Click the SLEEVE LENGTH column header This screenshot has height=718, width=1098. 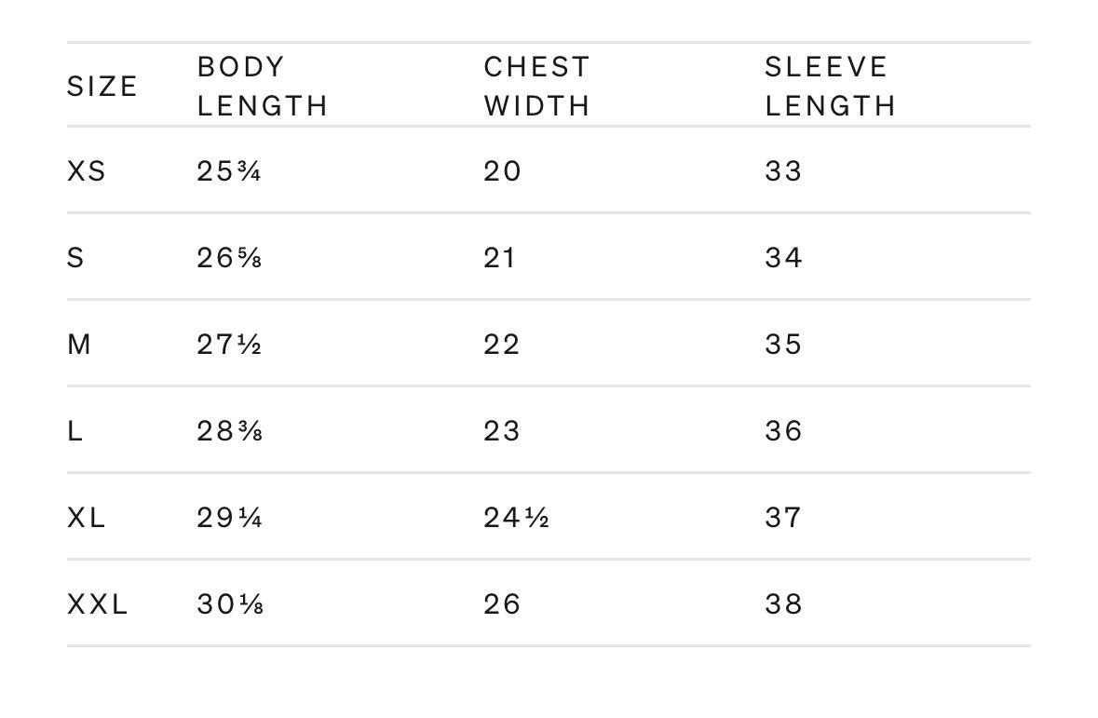(x=831, y=87)
